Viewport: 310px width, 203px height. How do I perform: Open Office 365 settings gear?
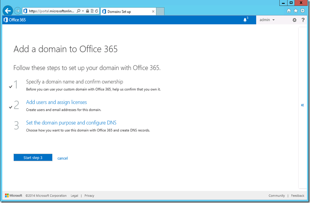[294, 20]
